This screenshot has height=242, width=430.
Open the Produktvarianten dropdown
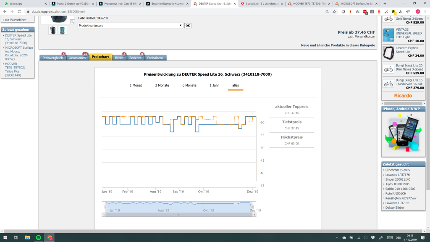pos(130,26)
